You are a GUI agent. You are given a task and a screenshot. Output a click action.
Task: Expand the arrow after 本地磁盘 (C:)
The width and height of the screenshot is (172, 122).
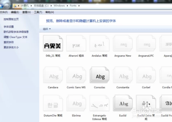pyautogui.click(x=51, y=6)
